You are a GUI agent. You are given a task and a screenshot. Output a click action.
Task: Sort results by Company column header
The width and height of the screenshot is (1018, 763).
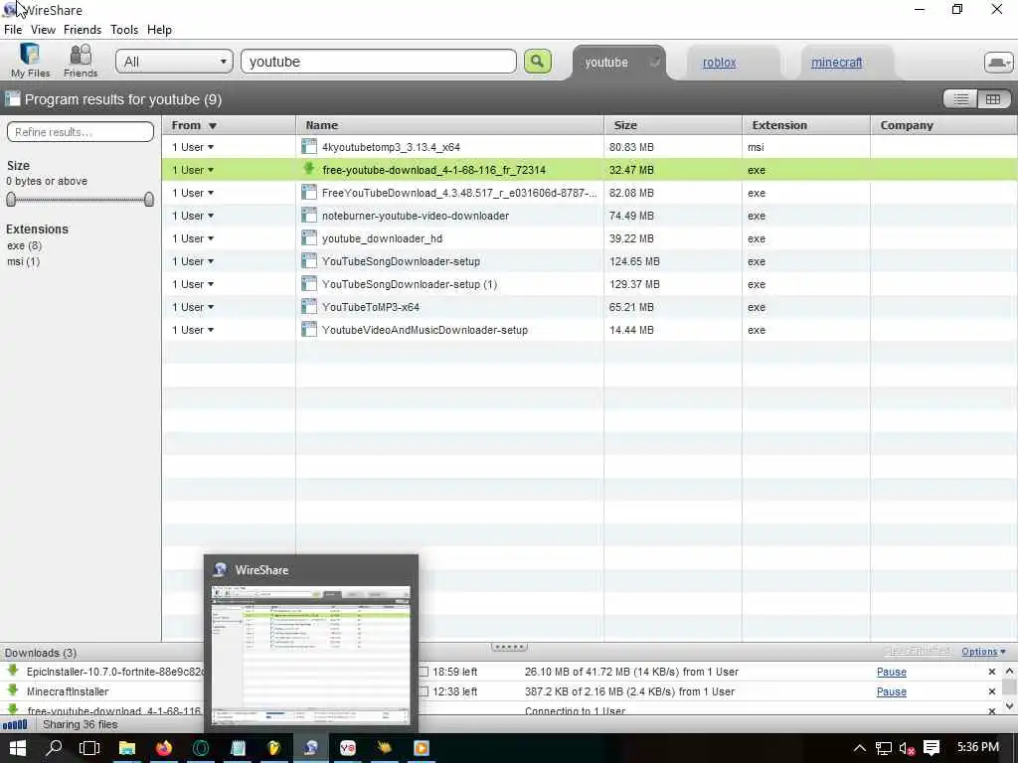coord(943,125)
